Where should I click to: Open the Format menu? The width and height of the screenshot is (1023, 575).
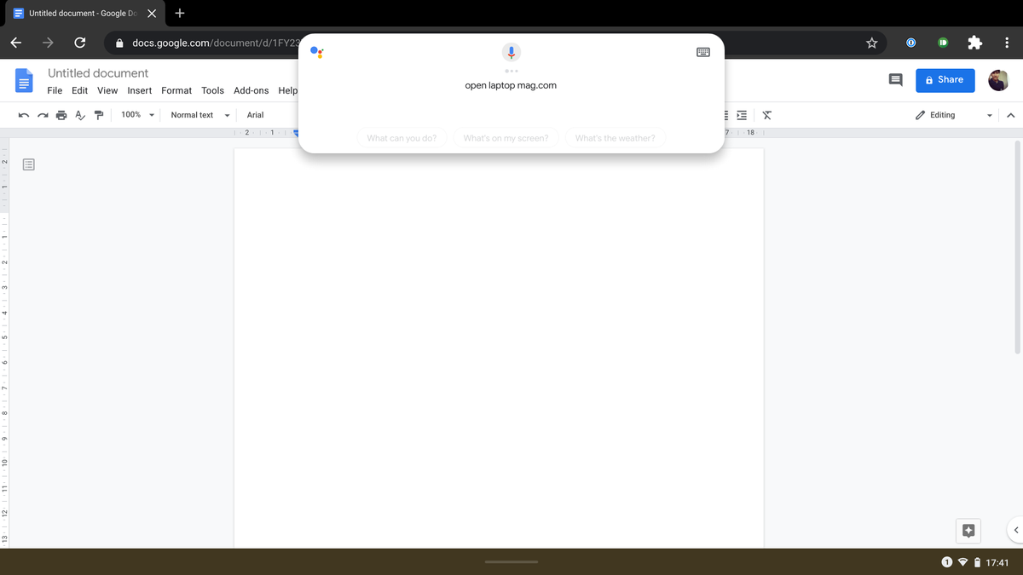pos(176,90)
